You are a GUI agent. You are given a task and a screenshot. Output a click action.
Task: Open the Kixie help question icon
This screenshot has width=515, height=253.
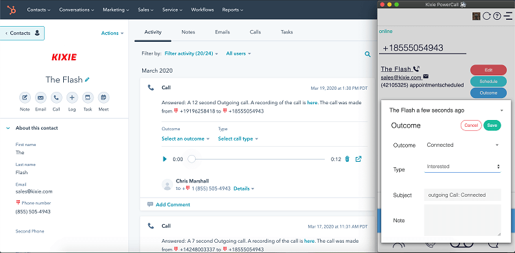(497, 16)
